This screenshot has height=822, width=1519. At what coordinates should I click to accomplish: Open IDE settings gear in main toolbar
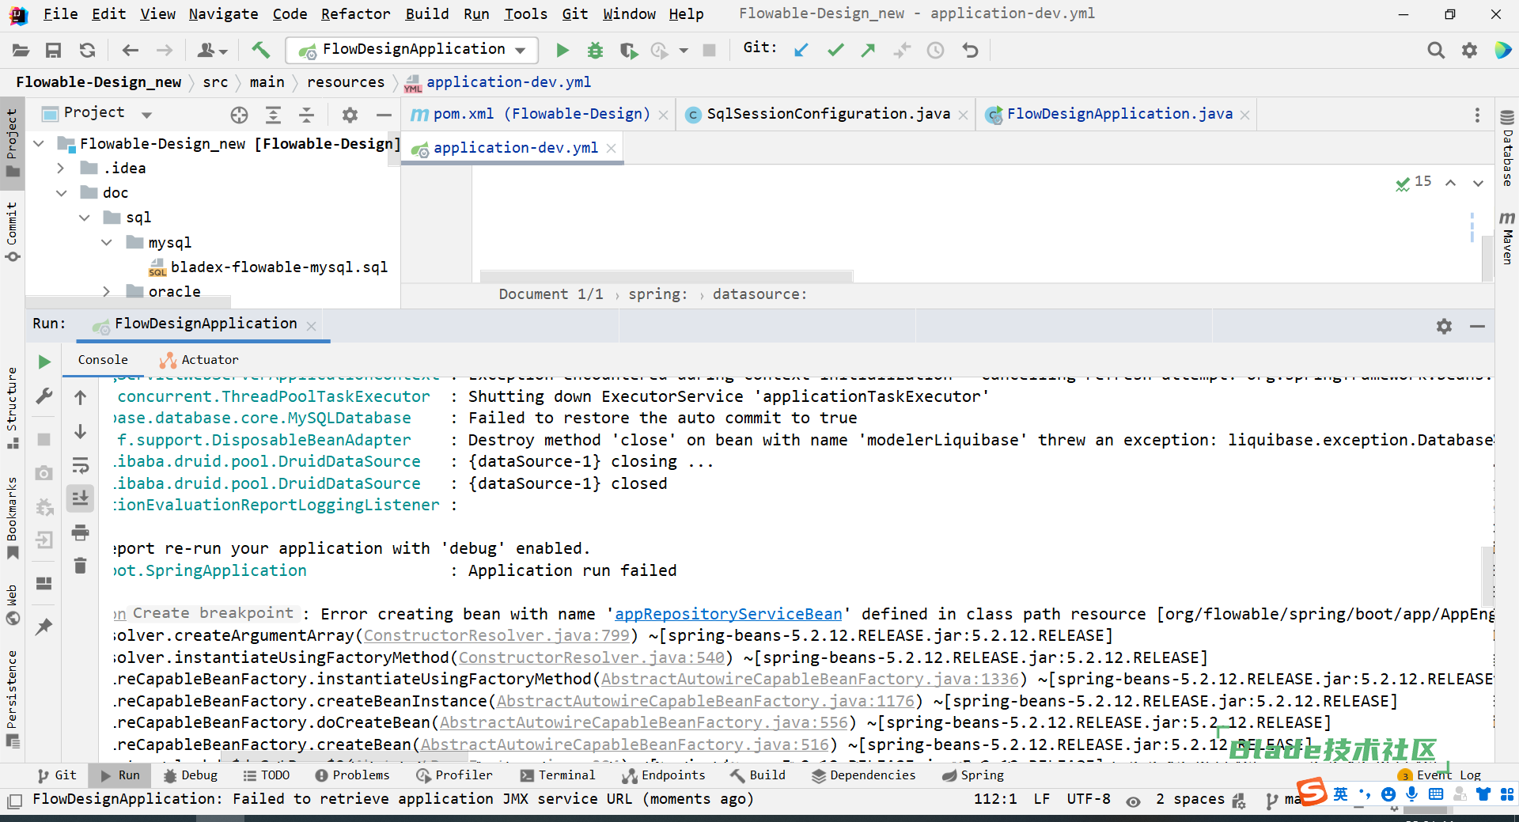(x=1469, y=50)
